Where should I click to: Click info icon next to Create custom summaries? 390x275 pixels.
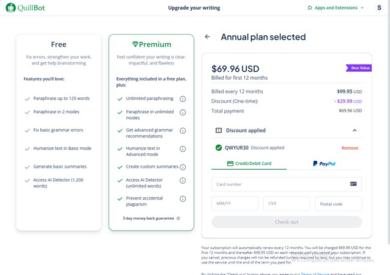[183, 167]
